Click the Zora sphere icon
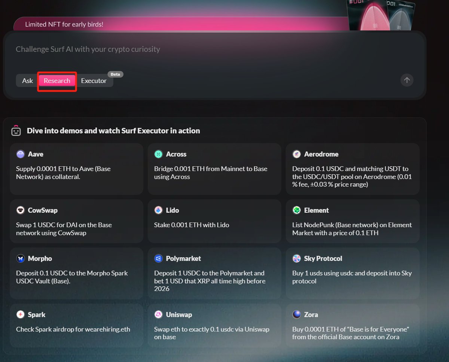The width and height of the screenshot is (449, 362). pyautogui.click(x=296, y=314)
